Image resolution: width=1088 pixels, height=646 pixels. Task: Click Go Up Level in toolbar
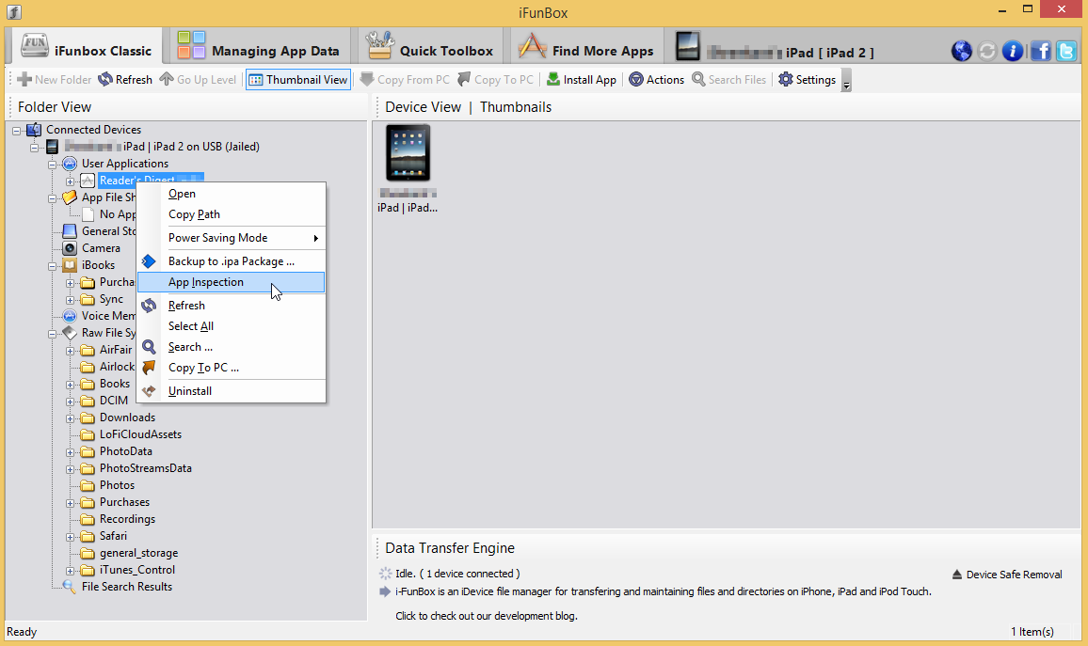(198, 80)
